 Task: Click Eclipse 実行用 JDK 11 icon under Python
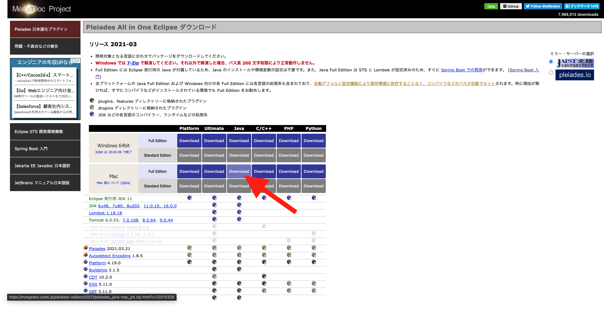(314, 198)
